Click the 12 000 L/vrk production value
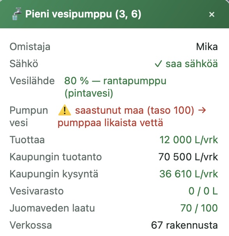This screenshot has width=229, height=236. click(188, 140)
